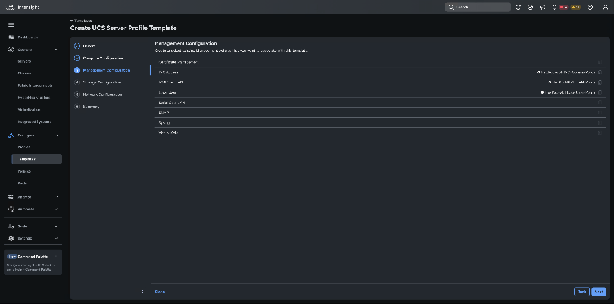Click the Operate section icon
The height and width of the screenshot is (304, 614).
(x=11, y=50)
